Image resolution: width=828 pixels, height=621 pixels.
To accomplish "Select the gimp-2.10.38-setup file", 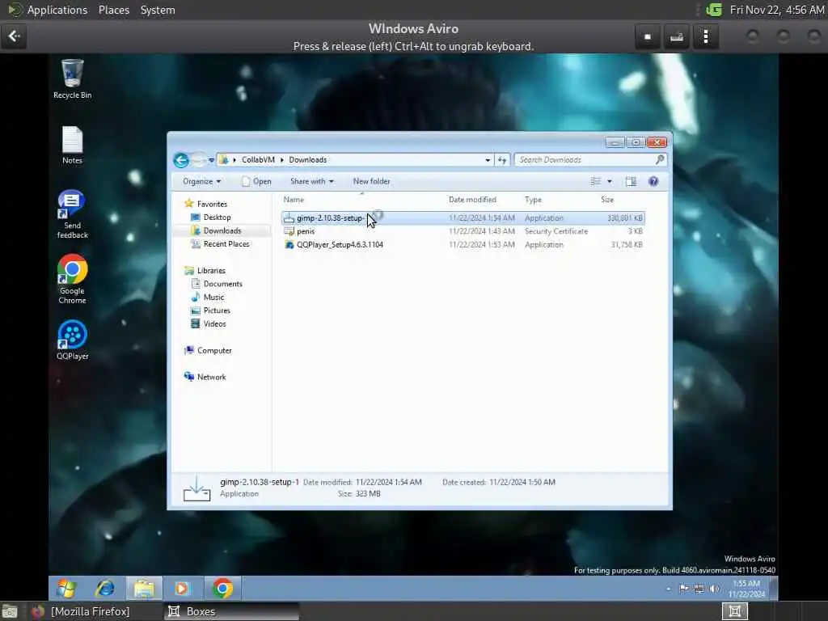I will click(x=463, y=218).
